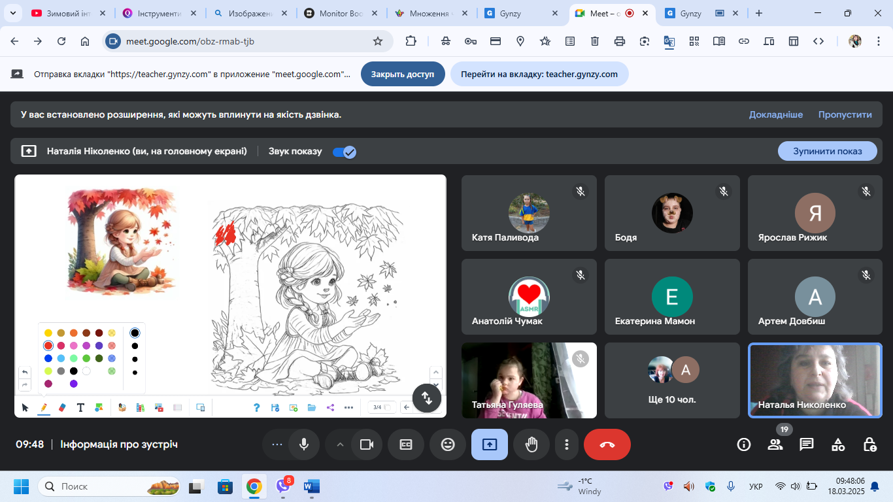Open the Chrome tab search dropdown
Screen dimensions: 893x502
click(12, 13)
